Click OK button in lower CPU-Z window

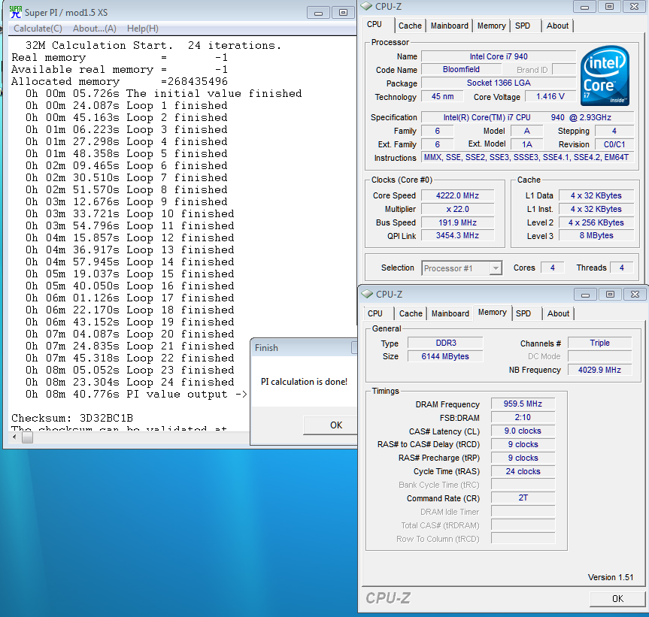coord(617,598)
